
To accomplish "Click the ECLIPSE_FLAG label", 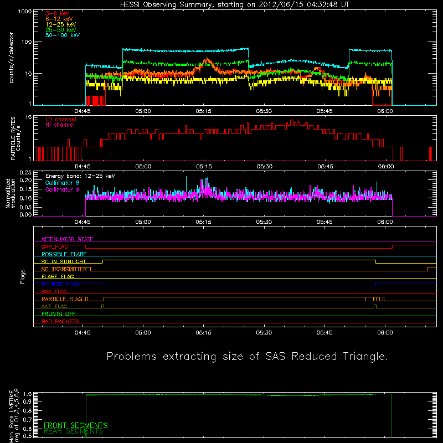I will coord(60,284).
